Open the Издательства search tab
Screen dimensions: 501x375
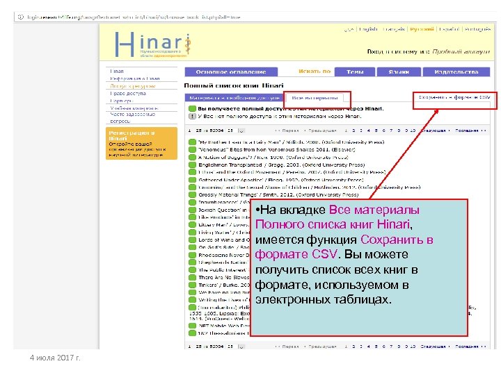tap(456, 72)
